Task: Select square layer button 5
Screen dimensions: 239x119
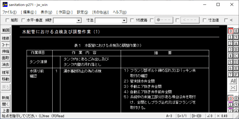Action: tap(231, 62)
